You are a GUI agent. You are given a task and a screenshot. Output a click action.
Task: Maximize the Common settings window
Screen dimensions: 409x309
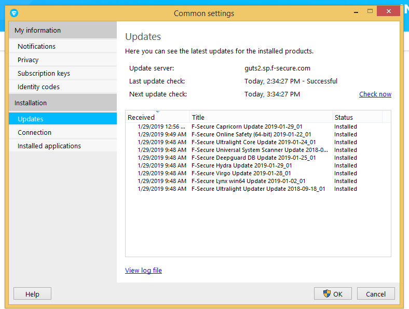coord(370,11)
